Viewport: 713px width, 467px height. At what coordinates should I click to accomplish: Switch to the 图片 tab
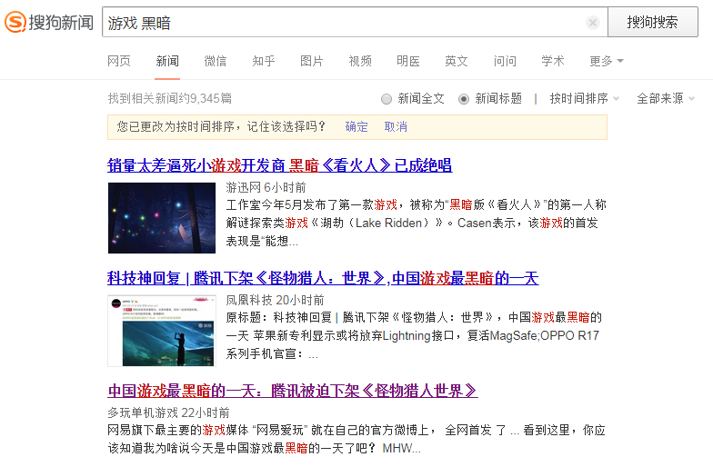[x=312, y=61]
